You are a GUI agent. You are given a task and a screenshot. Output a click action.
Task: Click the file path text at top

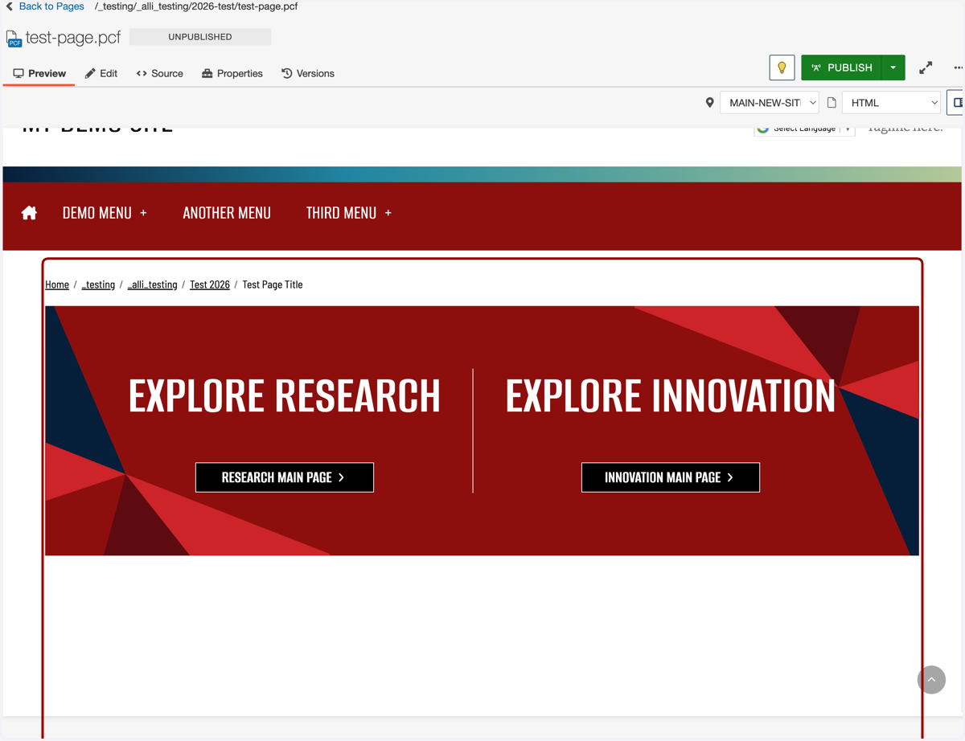coord(196,6)
